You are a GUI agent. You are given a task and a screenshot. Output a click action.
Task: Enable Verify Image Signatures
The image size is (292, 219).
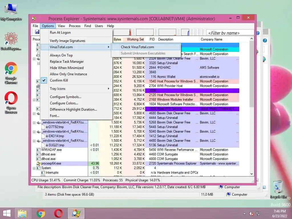click(x=76, y=41)
